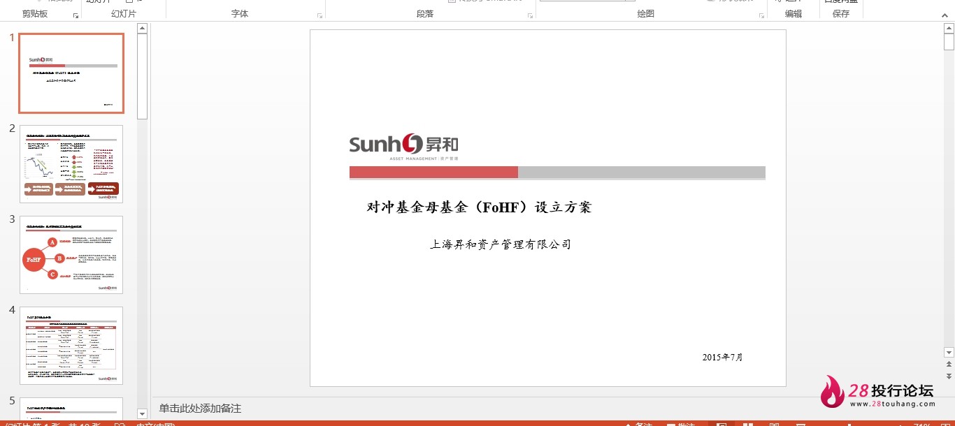This screenshot has width=955, height=426.
Task: Click the slide editor scroll-up arrow
Action: coord(949,29)
